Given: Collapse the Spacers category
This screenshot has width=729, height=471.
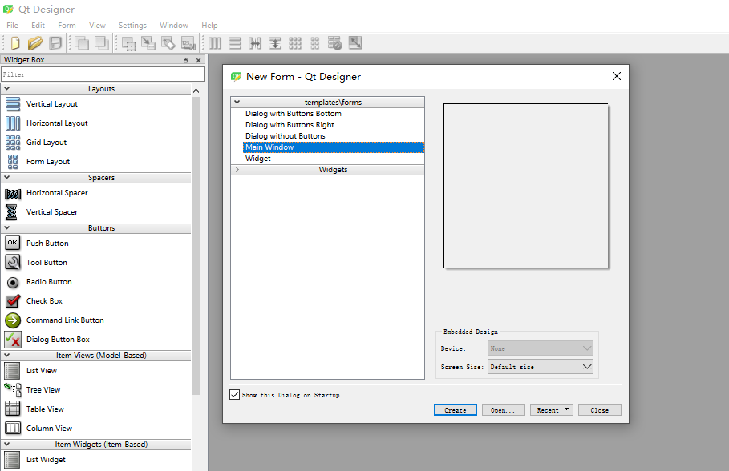Looking at the screenshot, I should [x=7, y=178].
